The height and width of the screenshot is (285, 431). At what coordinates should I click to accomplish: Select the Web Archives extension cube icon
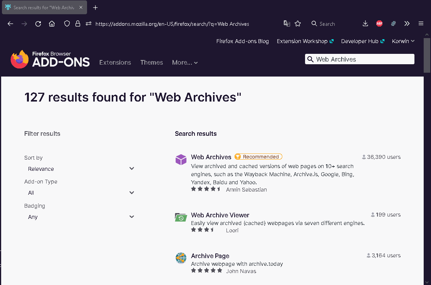point(181,159)
